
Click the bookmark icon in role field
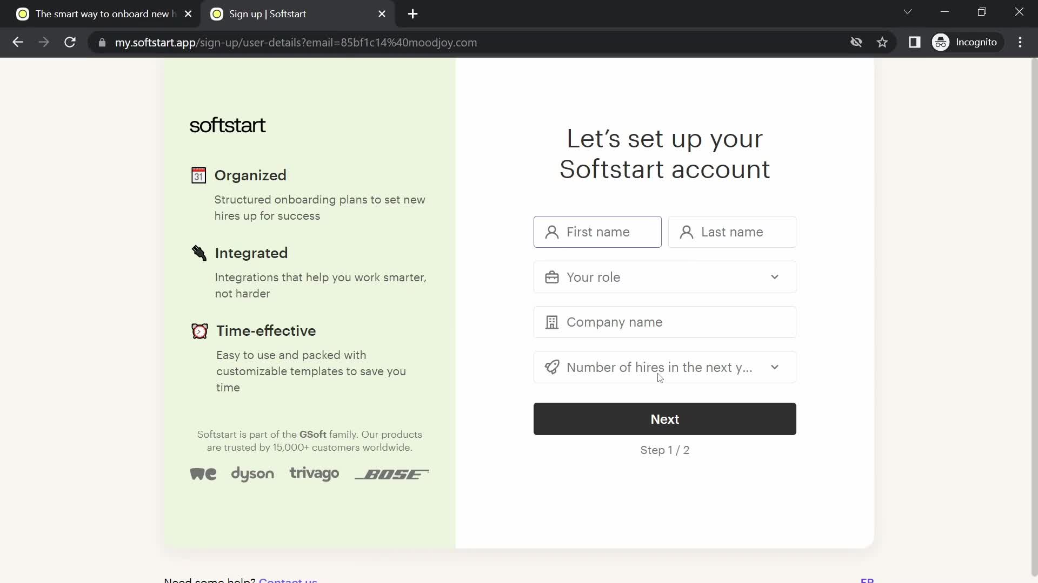[553, 277]
